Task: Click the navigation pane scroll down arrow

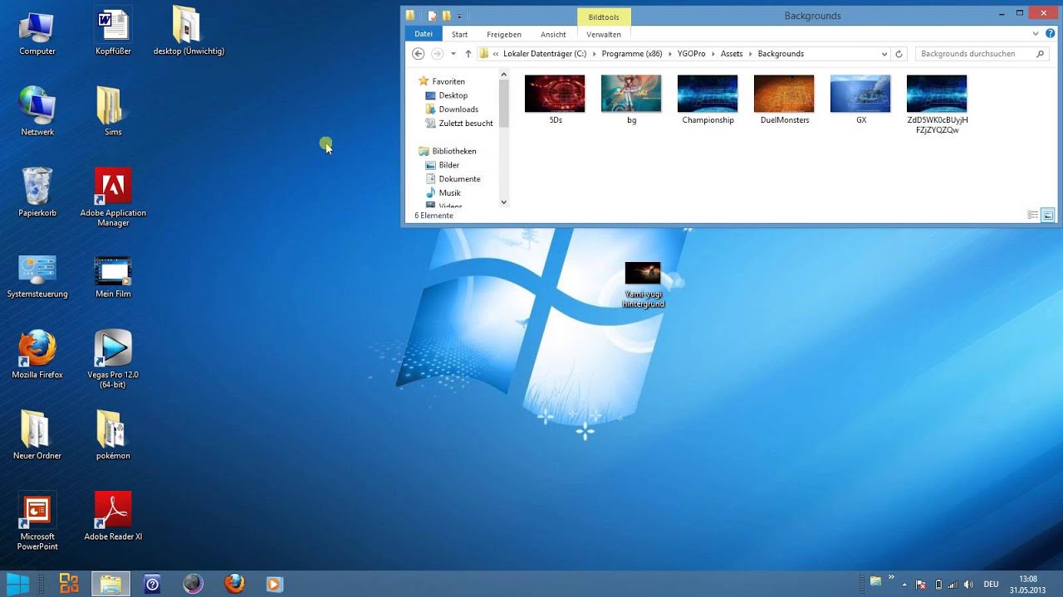Action: click(503, 201)
